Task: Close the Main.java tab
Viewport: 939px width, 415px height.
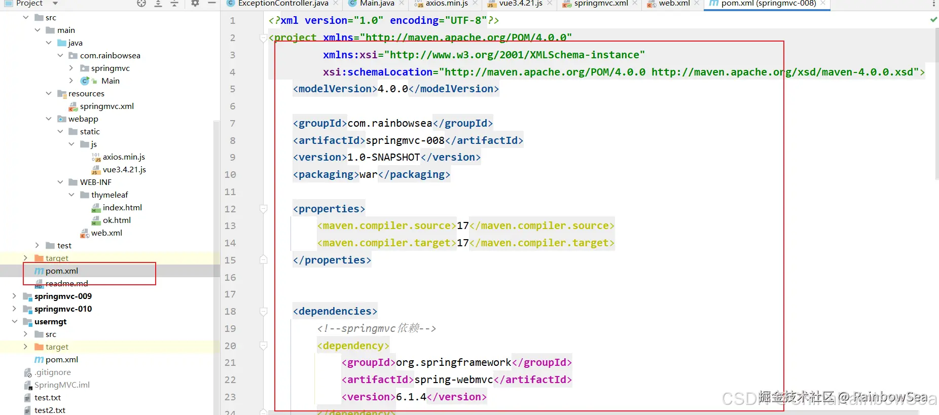Action: click(x=402, y=3)
